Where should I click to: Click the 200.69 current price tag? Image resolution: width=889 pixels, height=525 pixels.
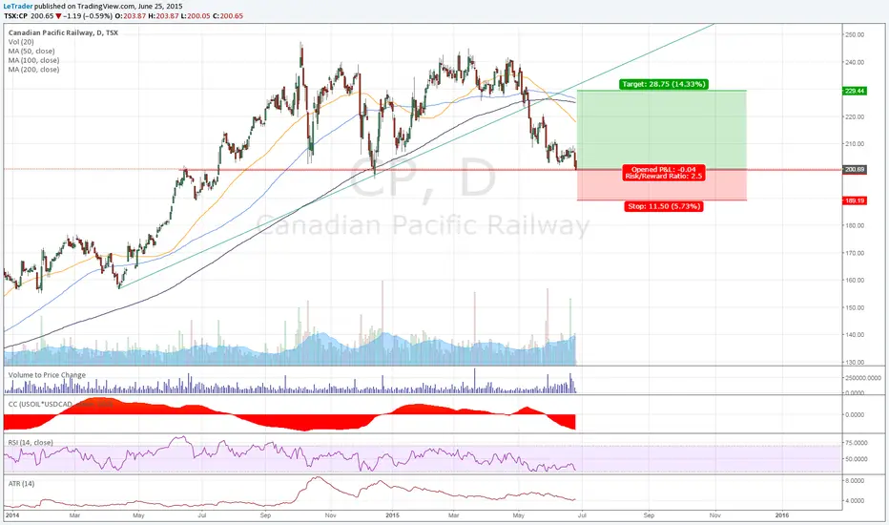coord(855,170)
